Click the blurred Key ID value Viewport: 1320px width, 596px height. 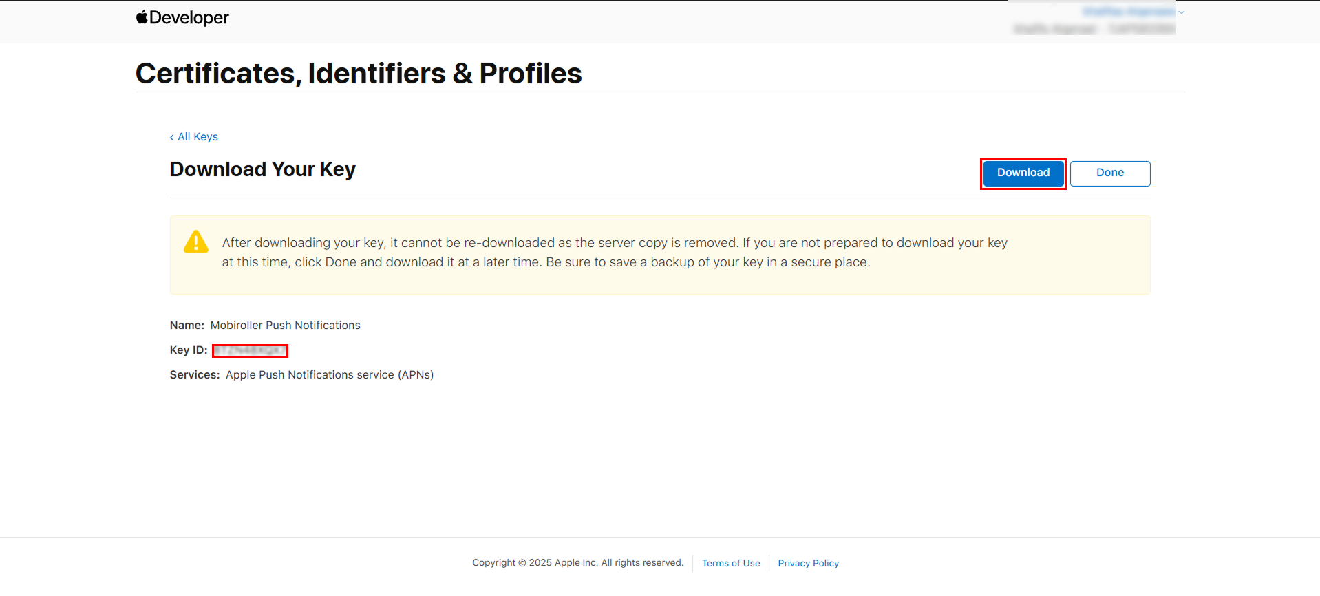[249, 351]
